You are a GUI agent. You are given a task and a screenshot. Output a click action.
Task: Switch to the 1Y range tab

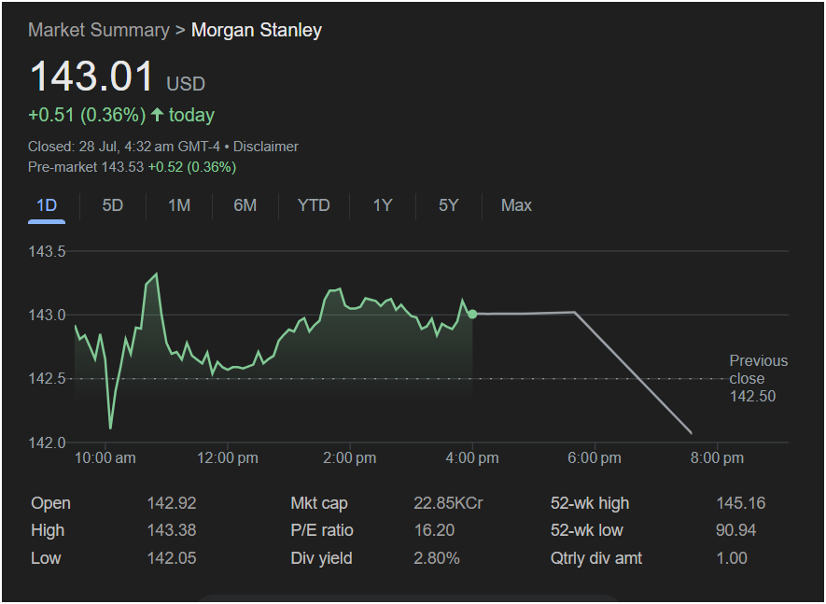(x=383, y=205)
